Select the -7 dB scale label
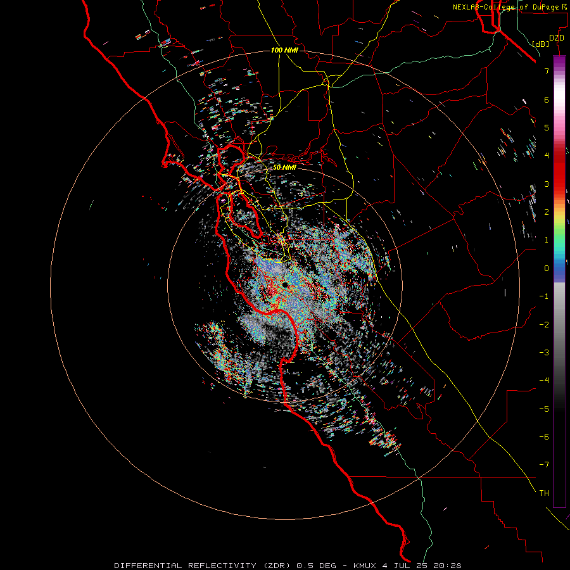Viewport: 570px width, 570px height. tap(544, 465)
